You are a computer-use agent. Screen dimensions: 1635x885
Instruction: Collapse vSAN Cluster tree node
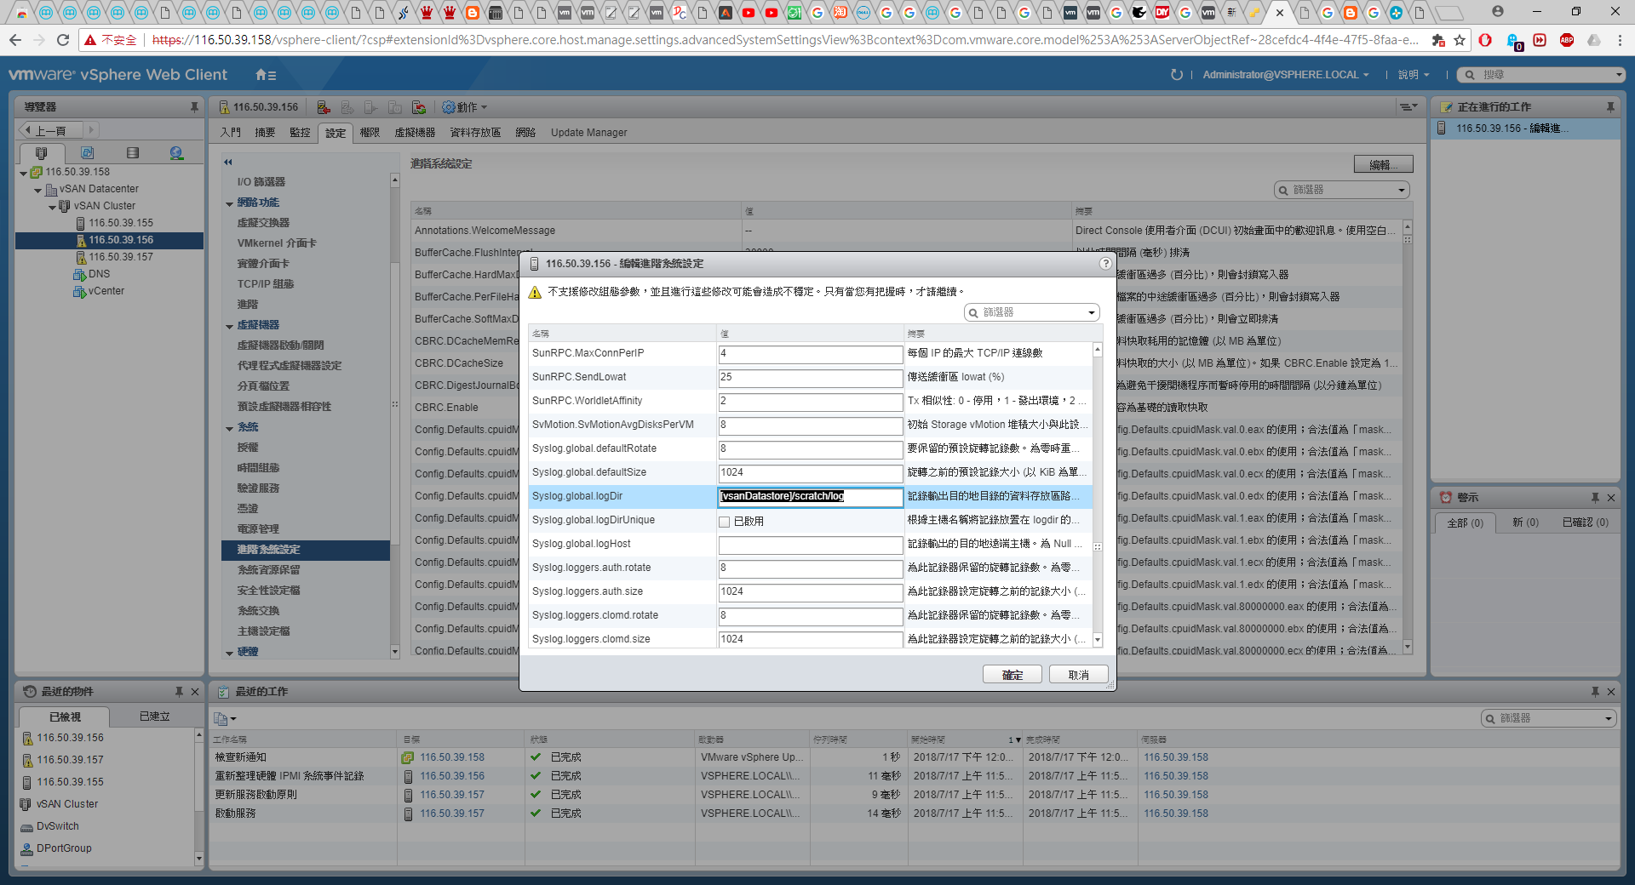point(53,207)
